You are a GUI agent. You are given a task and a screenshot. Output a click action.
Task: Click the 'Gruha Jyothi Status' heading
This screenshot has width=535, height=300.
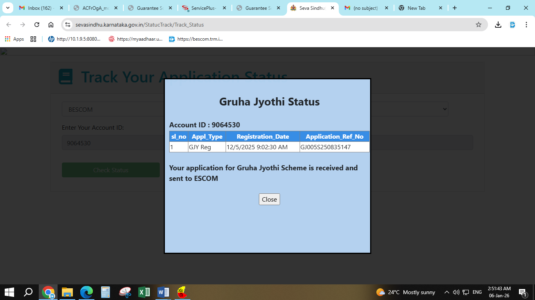[x=269, y=102]
